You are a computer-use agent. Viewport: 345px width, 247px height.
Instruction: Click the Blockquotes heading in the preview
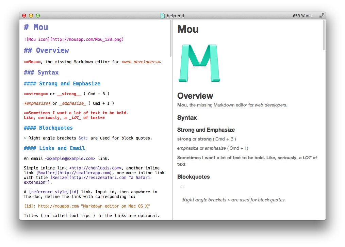tap(193, 177)
